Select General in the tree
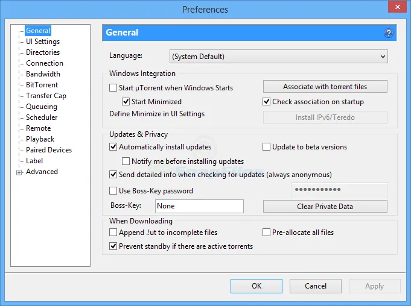Screen dimensions: 411x306 (38, 31)
